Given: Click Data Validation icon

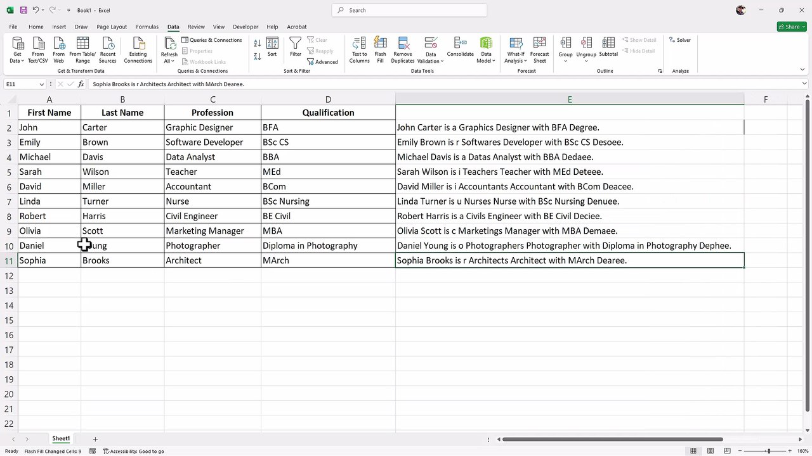Looking at the screenshot, I should click(x=431, y=43).
